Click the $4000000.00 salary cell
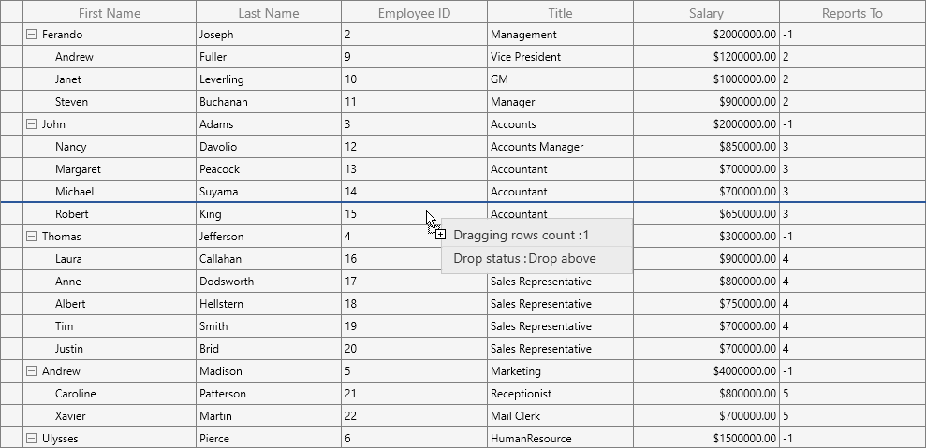Image resolution: width=926 pixels, height=448 pixels. (x=706, y=371)
